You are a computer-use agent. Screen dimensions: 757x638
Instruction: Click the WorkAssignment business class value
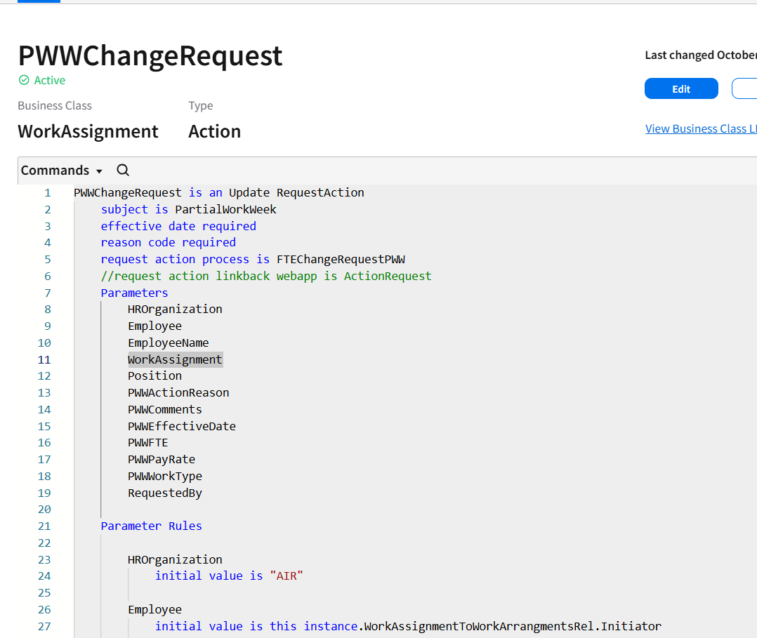(x=88, y=131)
